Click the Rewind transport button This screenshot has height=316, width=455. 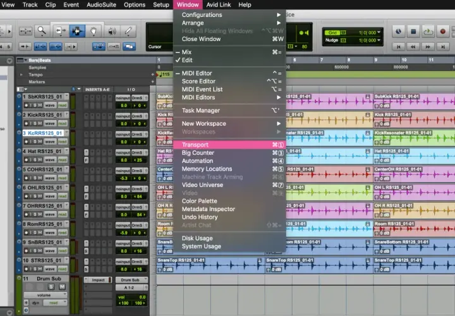click(x=413, y=46)
